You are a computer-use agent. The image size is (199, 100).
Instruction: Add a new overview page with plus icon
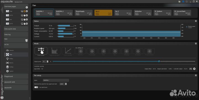27,7
